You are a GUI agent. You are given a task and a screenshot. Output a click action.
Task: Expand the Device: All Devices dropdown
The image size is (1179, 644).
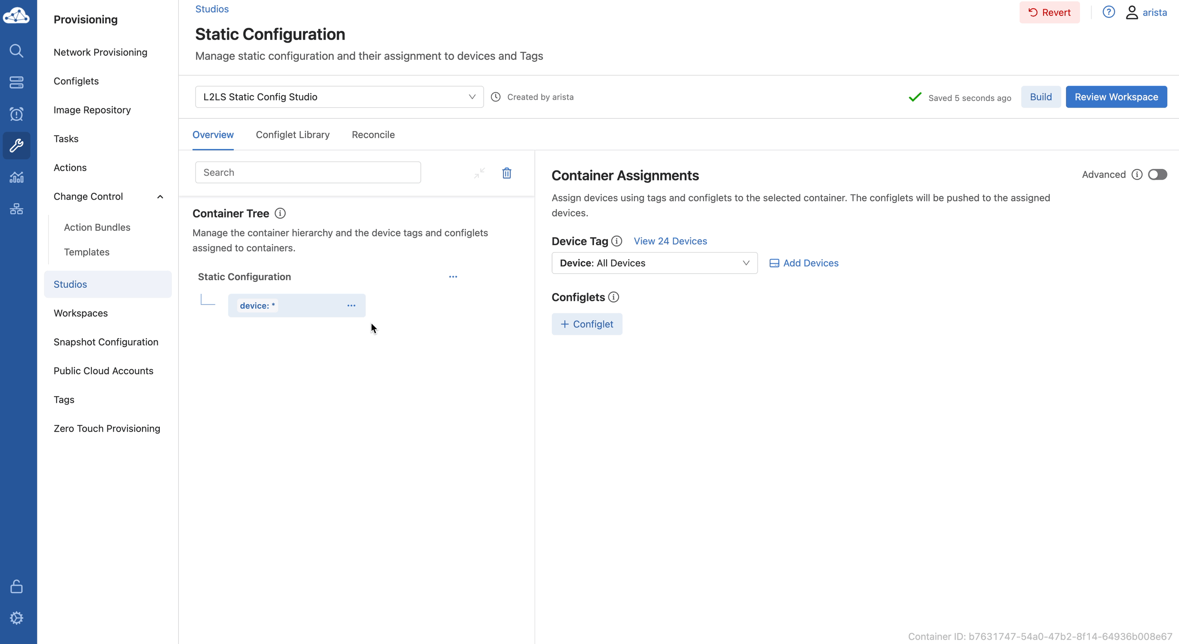[x=654, y=263]
